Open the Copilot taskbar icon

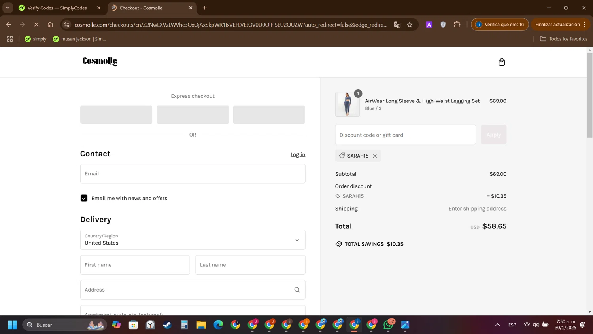(x=116, y=325)
